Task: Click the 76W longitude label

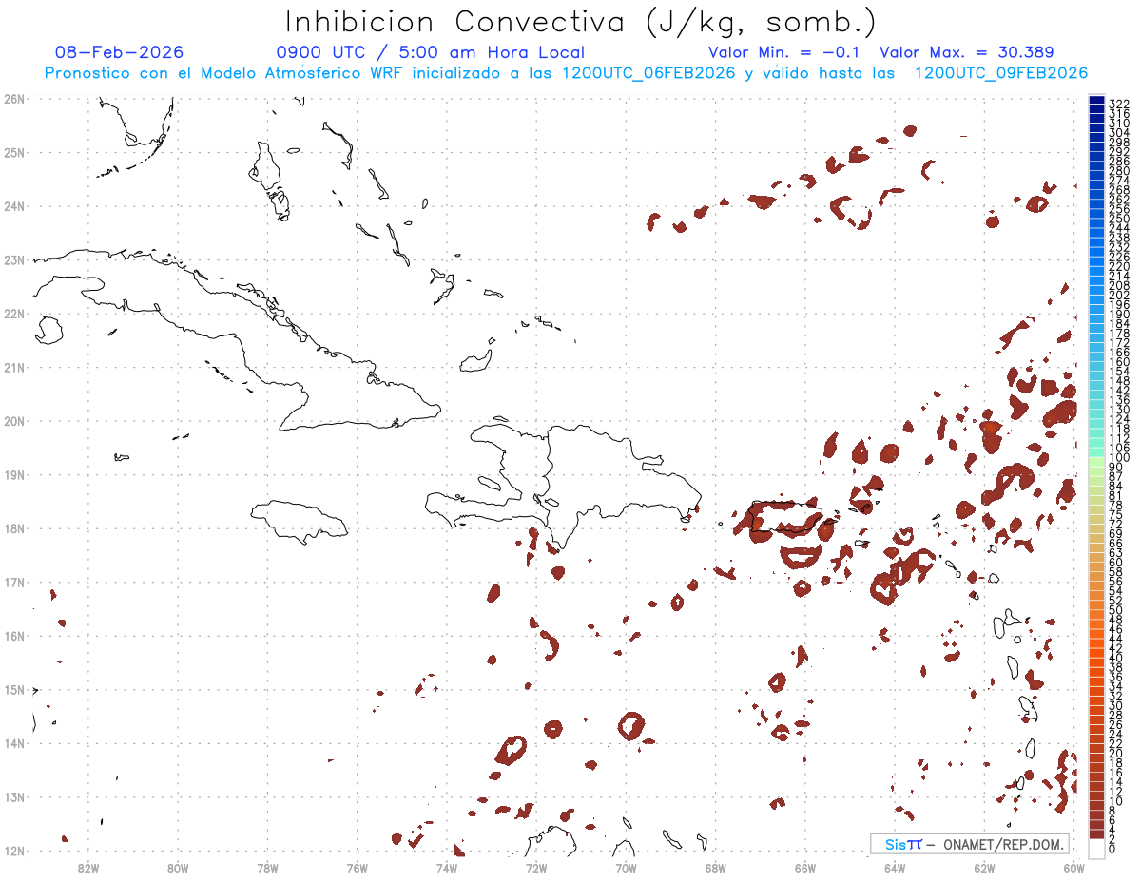Action: click(357, 868)
